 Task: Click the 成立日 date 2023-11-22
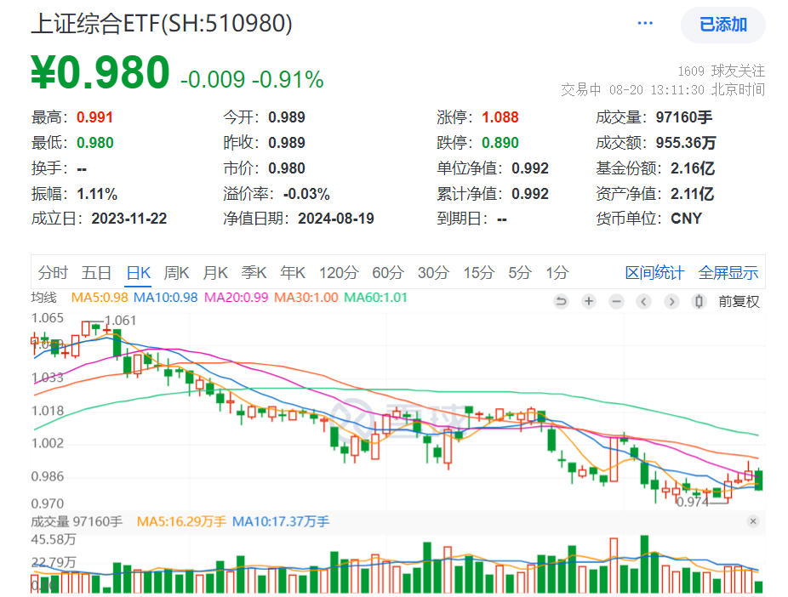click(129, 219)
